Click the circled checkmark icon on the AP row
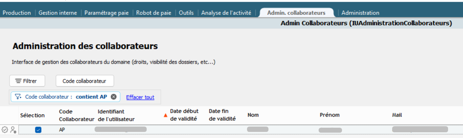The image size is (463, 138). click(x=5, y=130)
